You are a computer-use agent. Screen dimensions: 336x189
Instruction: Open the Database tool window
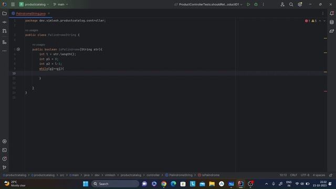tap(331, 22)
